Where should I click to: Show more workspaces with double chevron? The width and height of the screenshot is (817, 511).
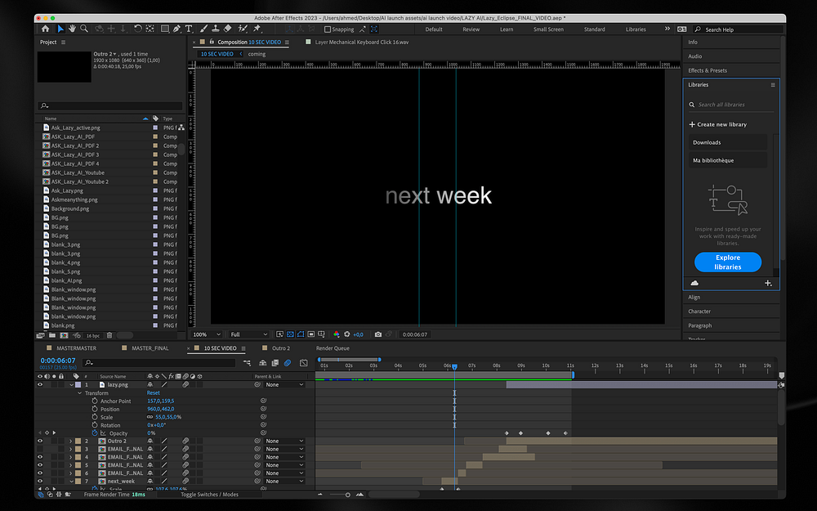click(667, 29)
